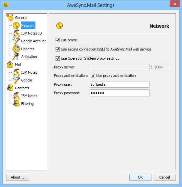
Task: Confirm settings with the OK button
Action: pos(140,177)
